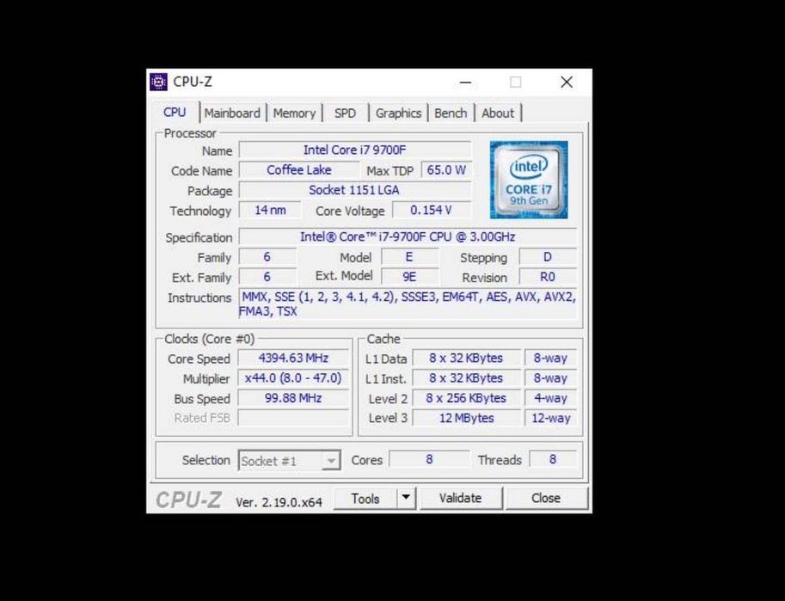Click the Threads count field

click(553, 459)
